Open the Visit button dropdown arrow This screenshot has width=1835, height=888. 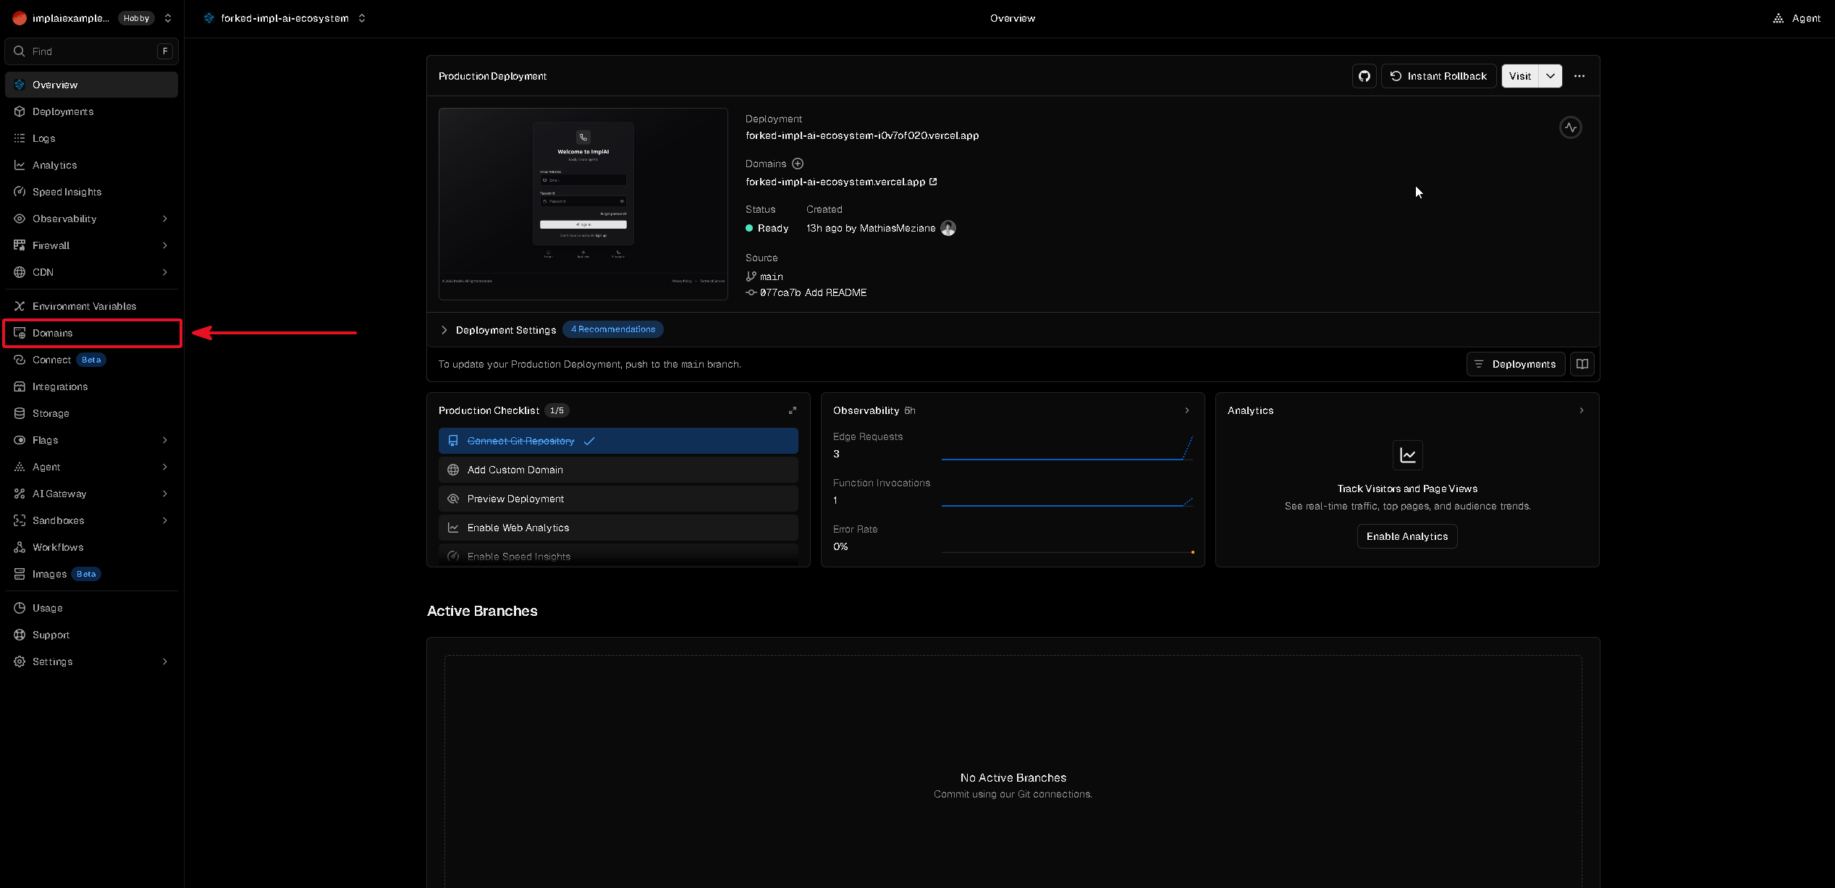1551,76
